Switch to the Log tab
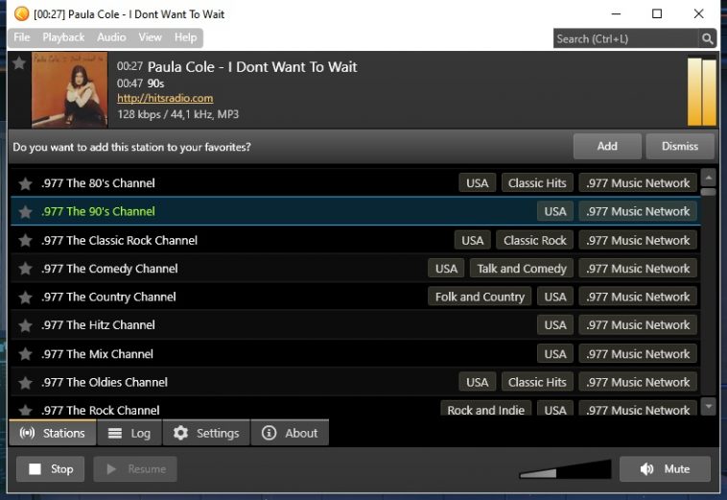Image resolution: width=727 pixels, height=500 pixels. pos(129,433)
